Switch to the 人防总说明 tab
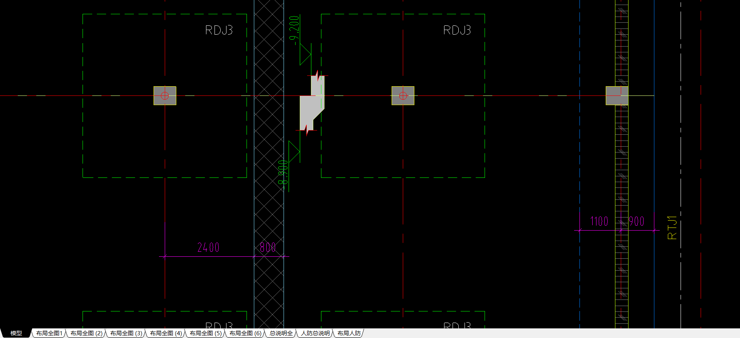 [316, 333]
